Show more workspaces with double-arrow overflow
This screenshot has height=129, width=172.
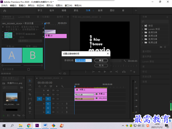136,11
